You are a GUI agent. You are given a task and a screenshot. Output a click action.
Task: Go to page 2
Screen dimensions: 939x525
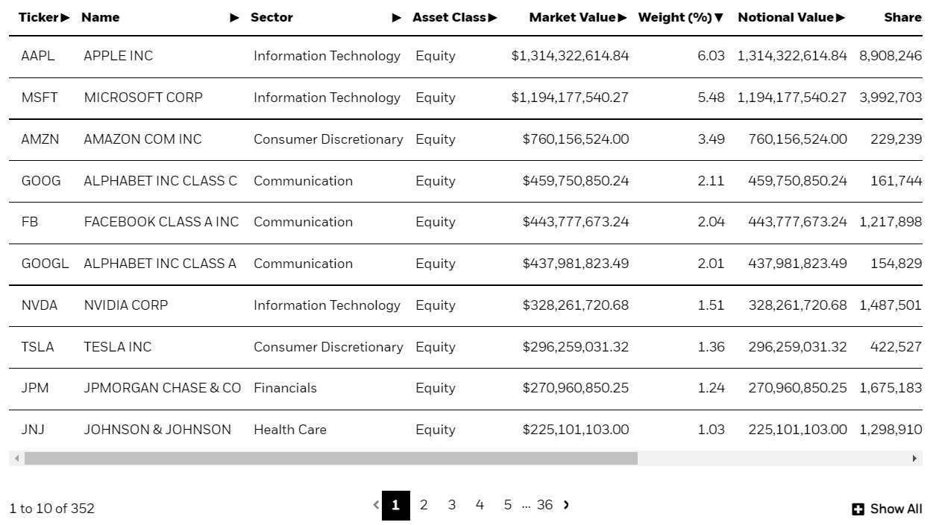tap(424, 505)
